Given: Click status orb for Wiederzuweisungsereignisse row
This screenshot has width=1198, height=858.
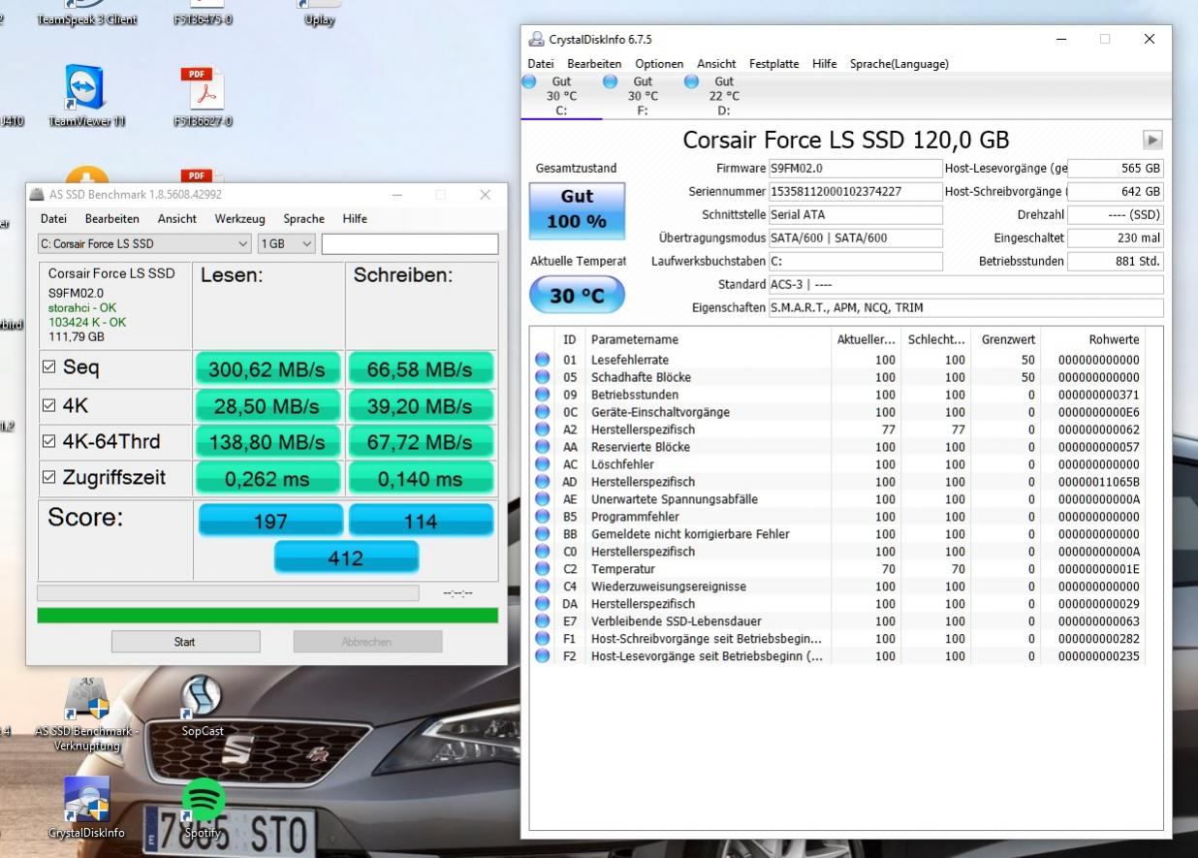Looking at the screenshot, I should (x=543, y=587).
